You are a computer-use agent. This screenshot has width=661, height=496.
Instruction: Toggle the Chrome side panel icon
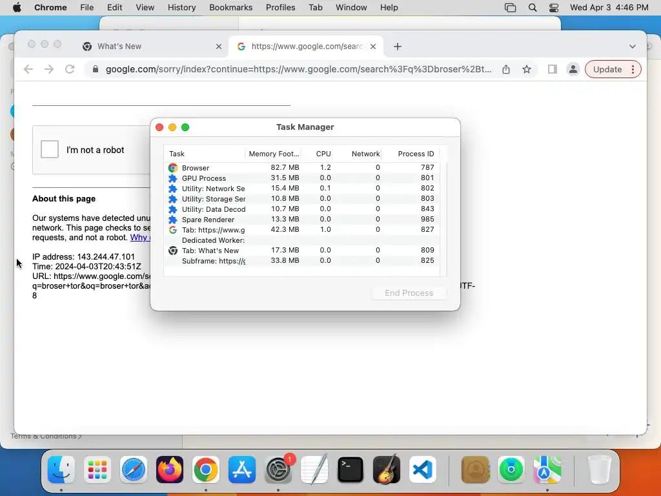pos(553,69)
